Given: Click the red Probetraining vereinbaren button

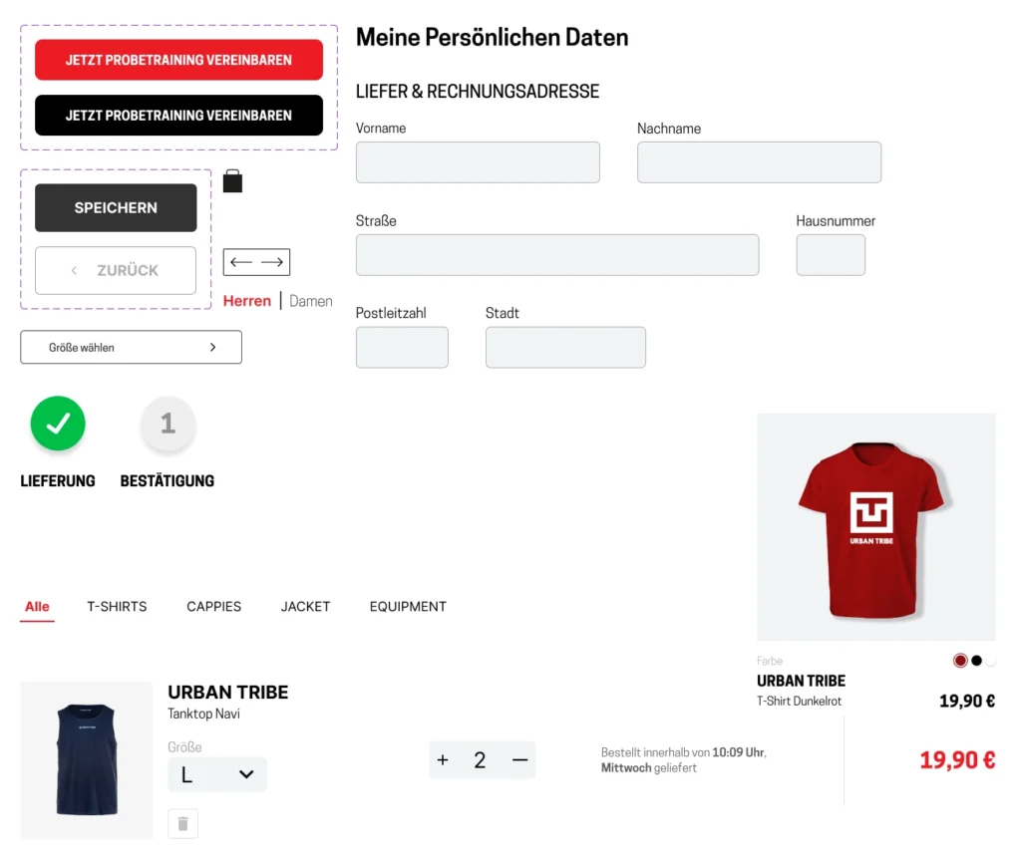Looking at the screenshot, I should (x=179, y=60).
